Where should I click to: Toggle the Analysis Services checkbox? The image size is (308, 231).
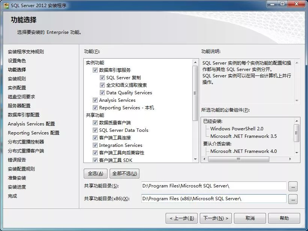pos(95,100)
